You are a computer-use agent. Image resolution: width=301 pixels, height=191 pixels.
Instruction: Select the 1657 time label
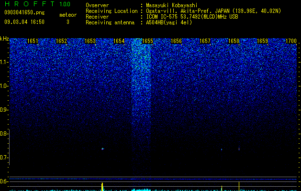(205, 41)
